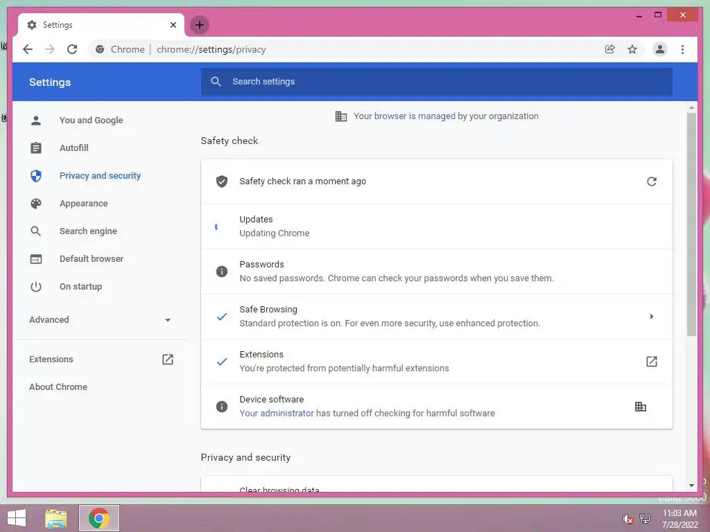Click the Chrome site info icon in address bar
710x532 pixels.
point(100,49)
